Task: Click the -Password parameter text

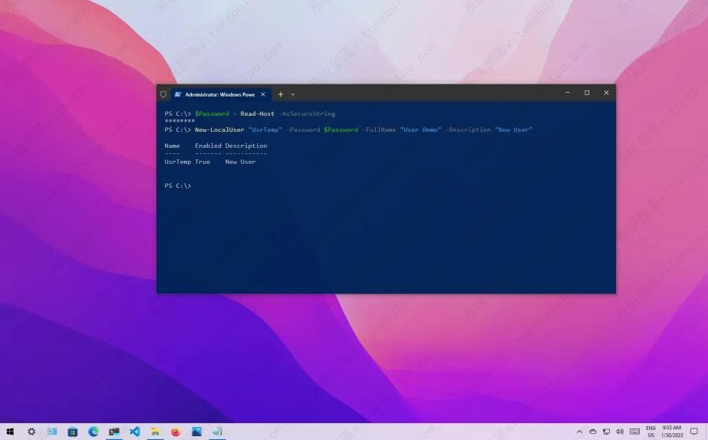Action: click(303, 130)
